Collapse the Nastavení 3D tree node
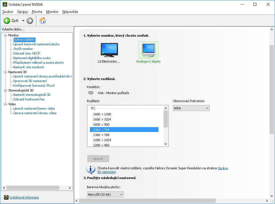This screenshot has width=275, height=204. click(x=5, y=72)
